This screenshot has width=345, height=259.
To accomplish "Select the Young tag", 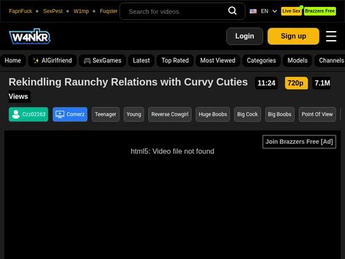I will 134,114.
